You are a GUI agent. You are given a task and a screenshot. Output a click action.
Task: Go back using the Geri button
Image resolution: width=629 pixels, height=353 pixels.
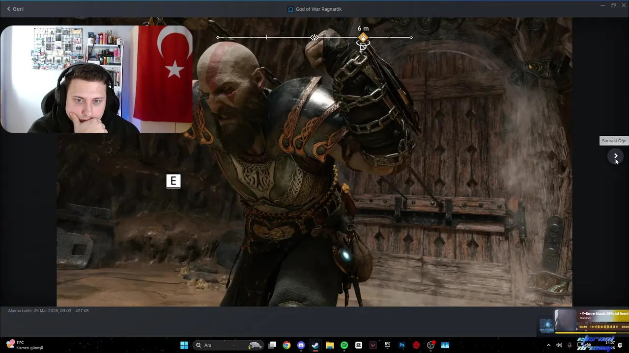point(15,9)
